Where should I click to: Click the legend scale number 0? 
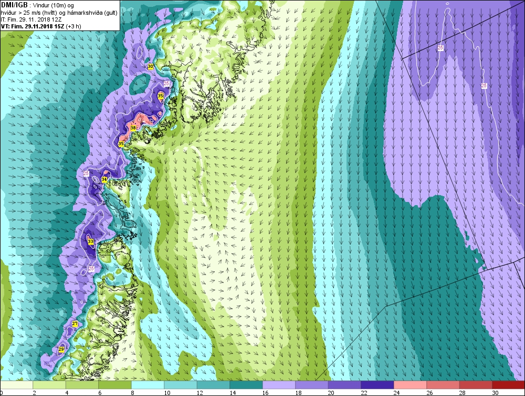pyautogui.click(x=2, y=393)
